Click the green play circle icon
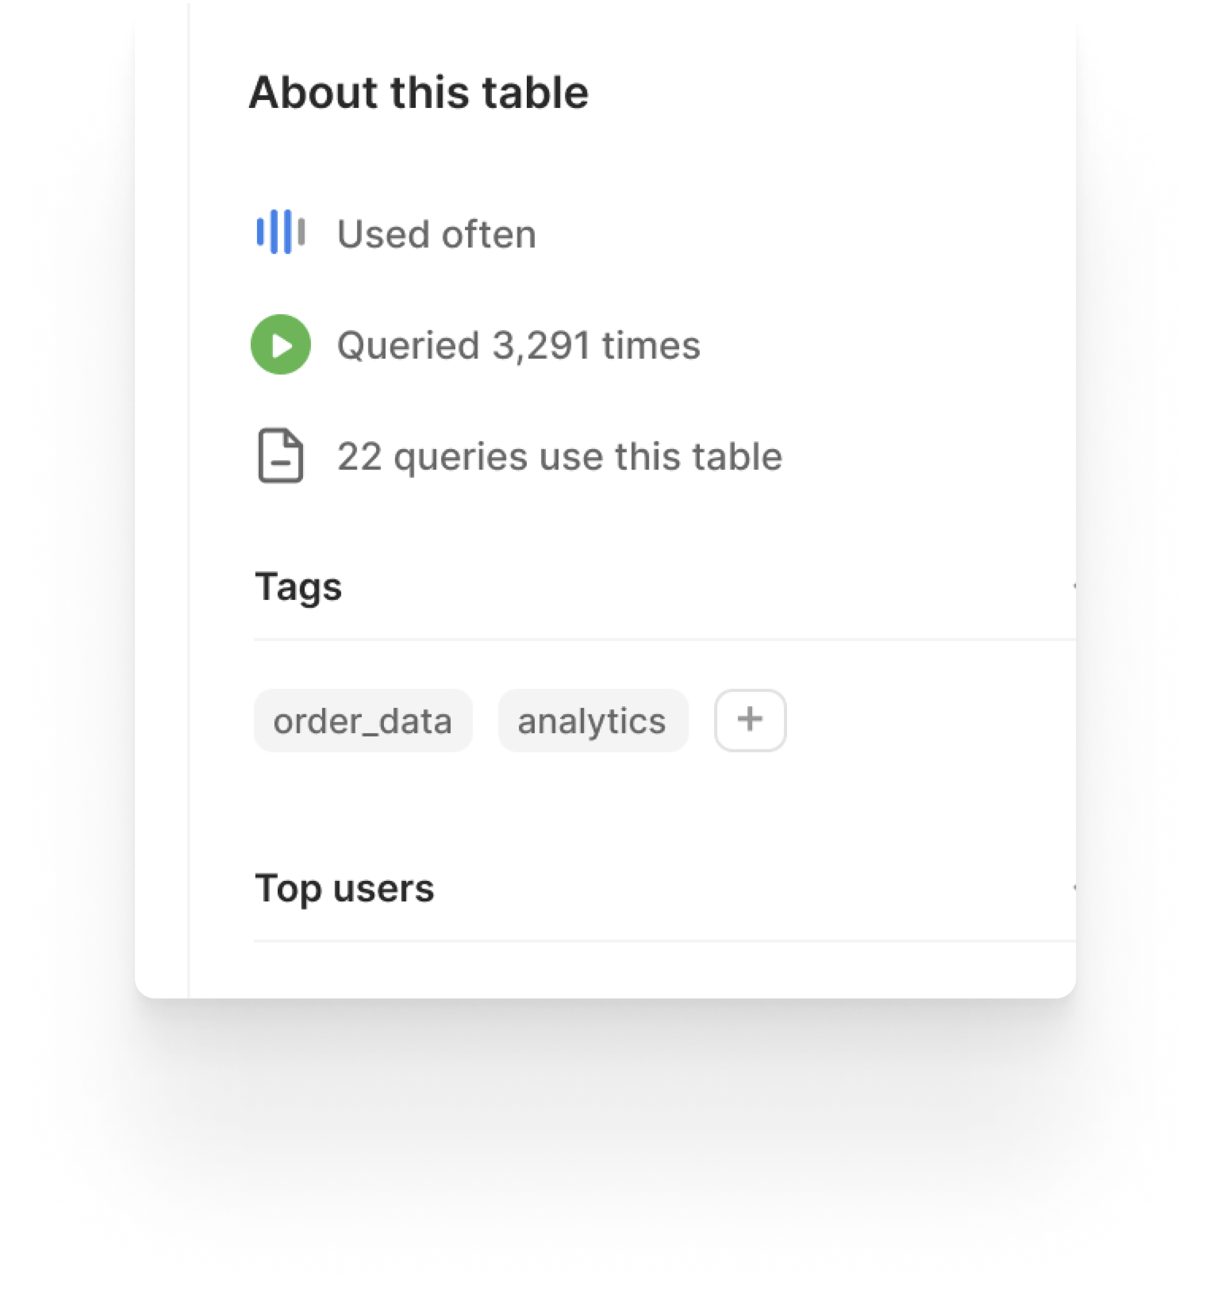Screen dimensions: 1211x1302 [281, 345]
